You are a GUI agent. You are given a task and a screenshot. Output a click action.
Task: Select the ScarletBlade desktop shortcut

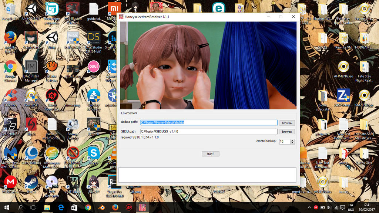[x=10, y=127]
